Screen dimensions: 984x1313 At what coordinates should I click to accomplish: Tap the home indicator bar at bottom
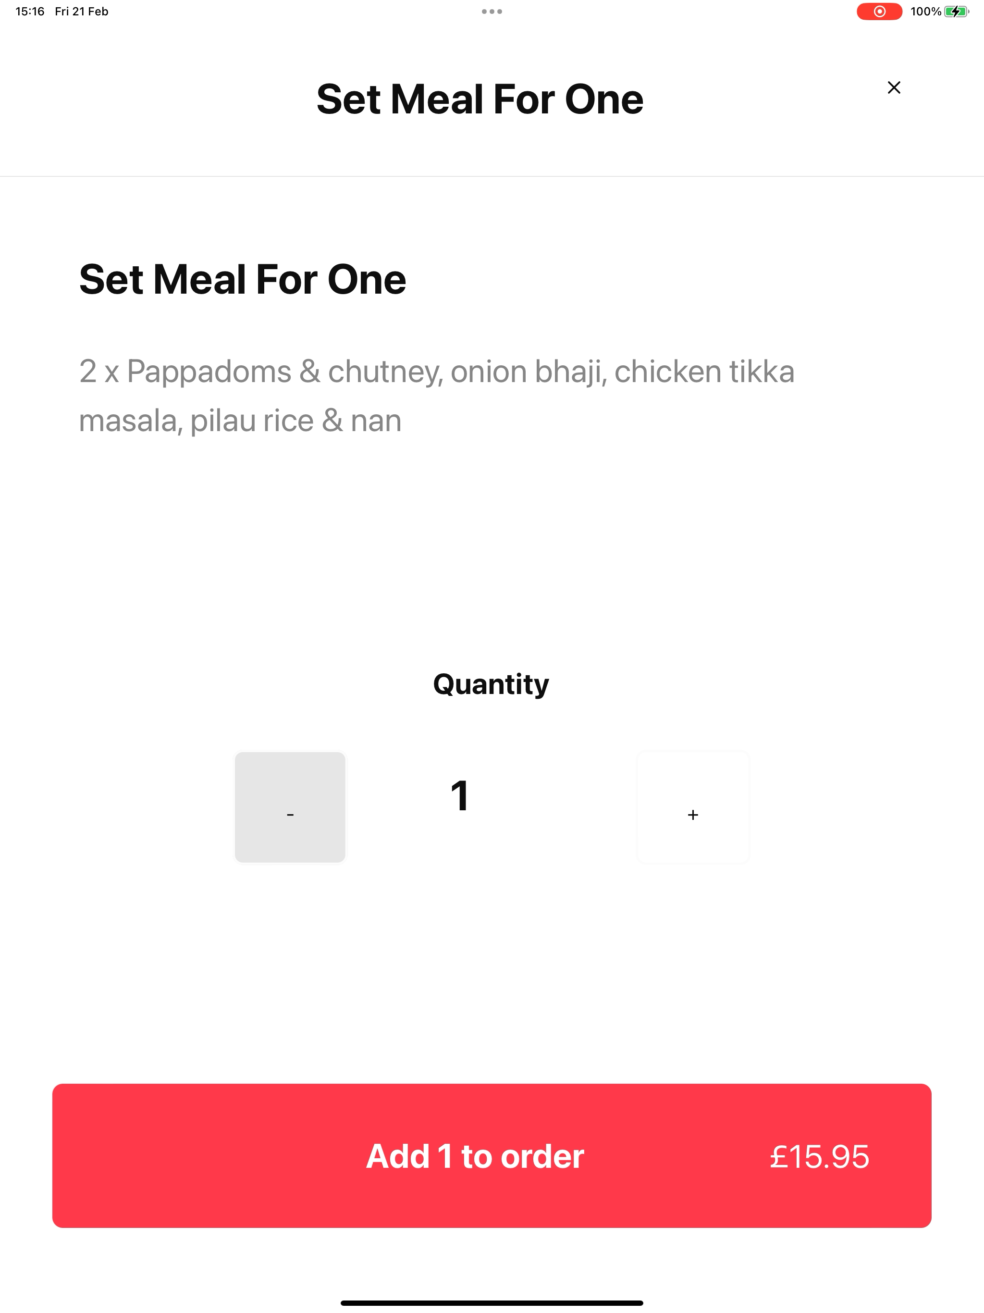[x=492, y=1303]
